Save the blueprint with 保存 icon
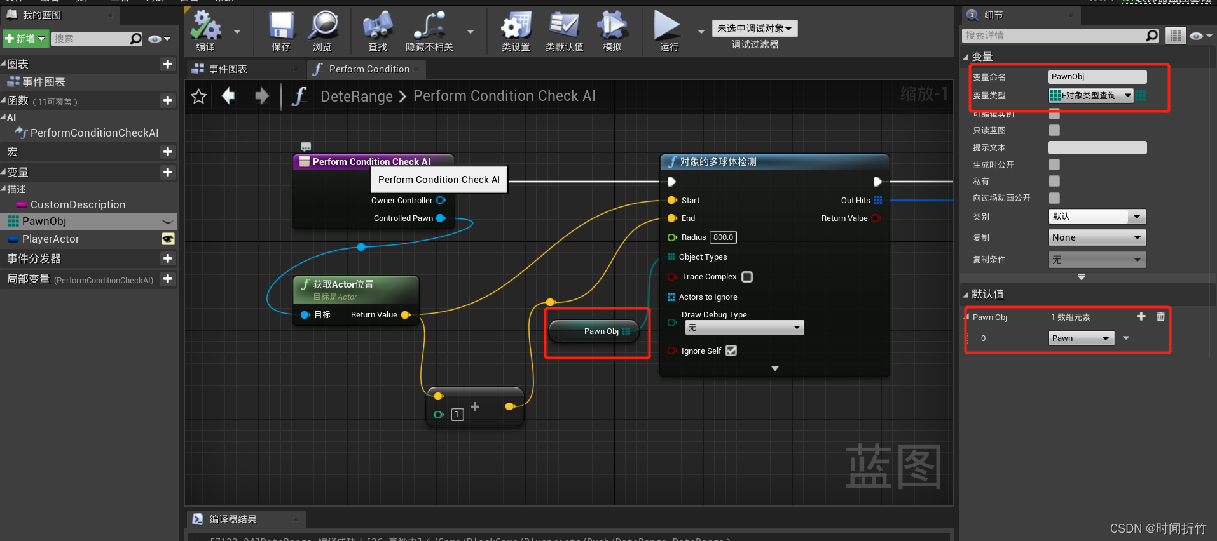Image resolution: width=1217 pixels, height=541 pixels. (281, 30)
